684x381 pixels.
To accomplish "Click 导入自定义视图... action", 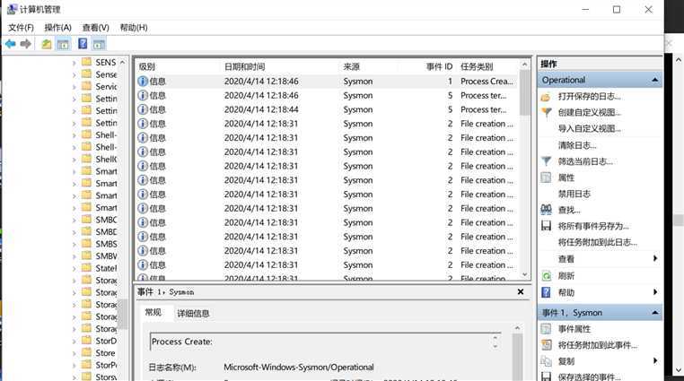I will (590, 129).
